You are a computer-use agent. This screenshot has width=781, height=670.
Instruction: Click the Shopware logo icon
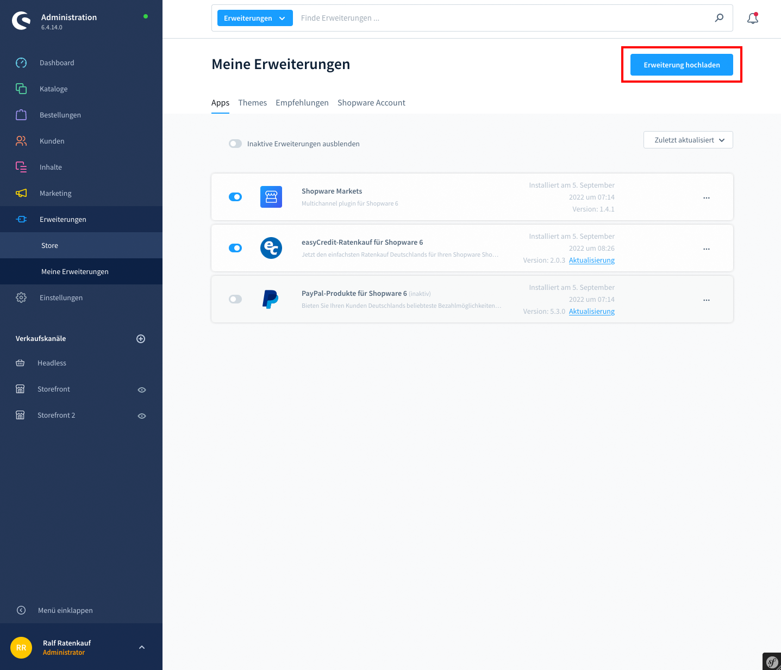coord(21,21)
